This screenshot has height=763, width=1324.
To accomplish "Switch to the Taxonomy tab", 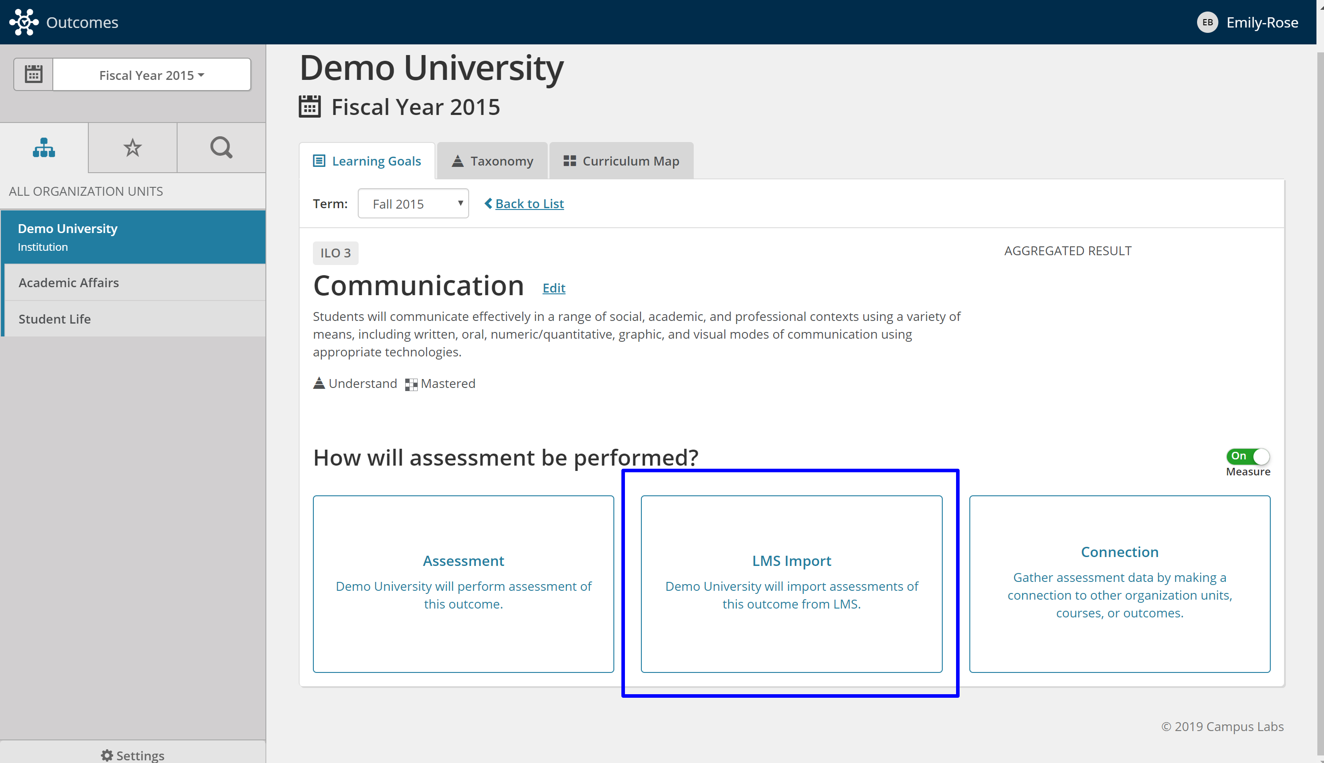I will pos(493,161).
